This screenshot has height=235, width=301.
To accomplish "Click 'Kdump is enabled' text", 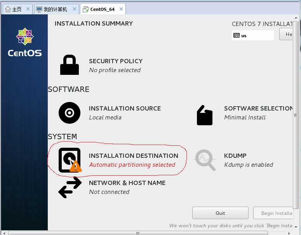I will click(249, 165).
